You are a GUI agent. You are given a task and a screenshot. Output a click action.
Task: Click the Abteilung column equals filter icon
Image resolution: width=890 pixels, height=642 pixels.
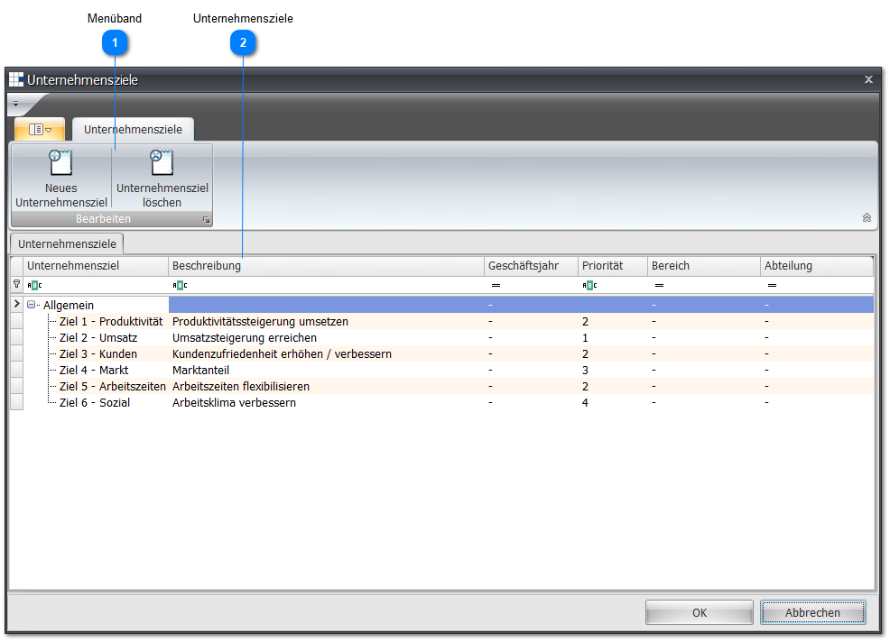772,285
